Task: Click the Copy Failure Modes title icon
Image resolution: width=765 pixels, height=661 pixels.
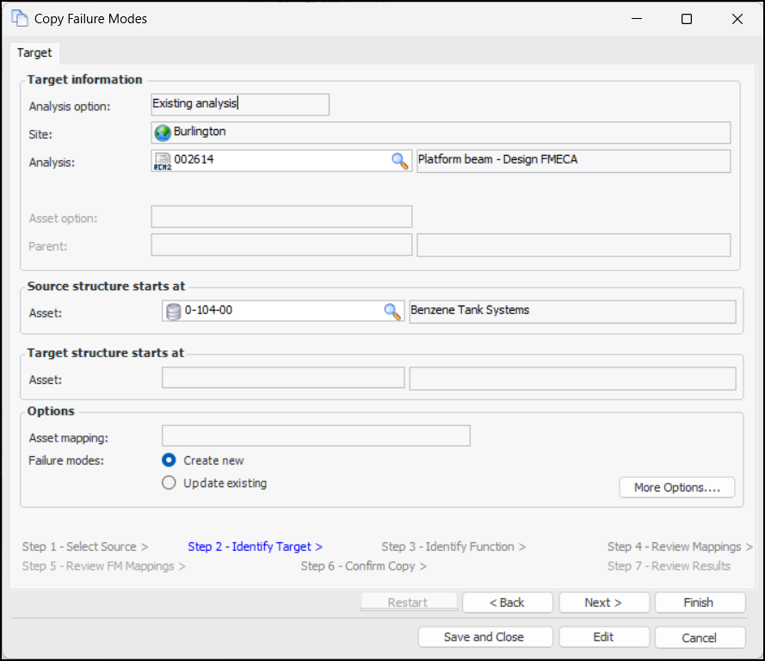Action: (19, 19)
